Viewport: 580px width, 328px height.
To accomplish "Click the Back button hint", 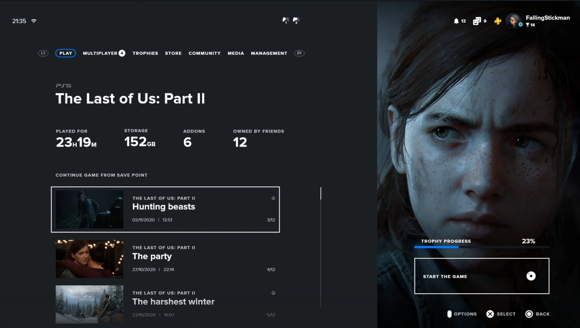I will tap(538, 314).
